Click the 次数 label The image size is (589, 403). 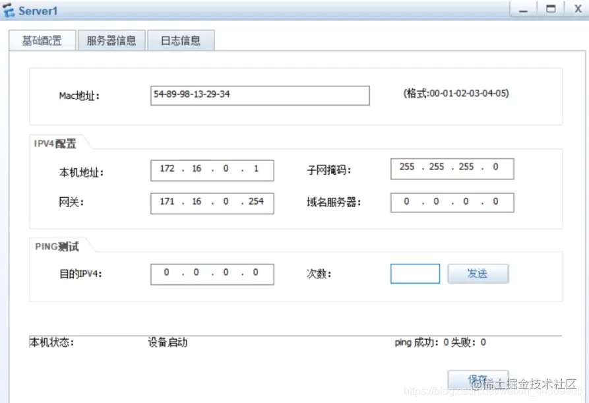coord(319,274)
